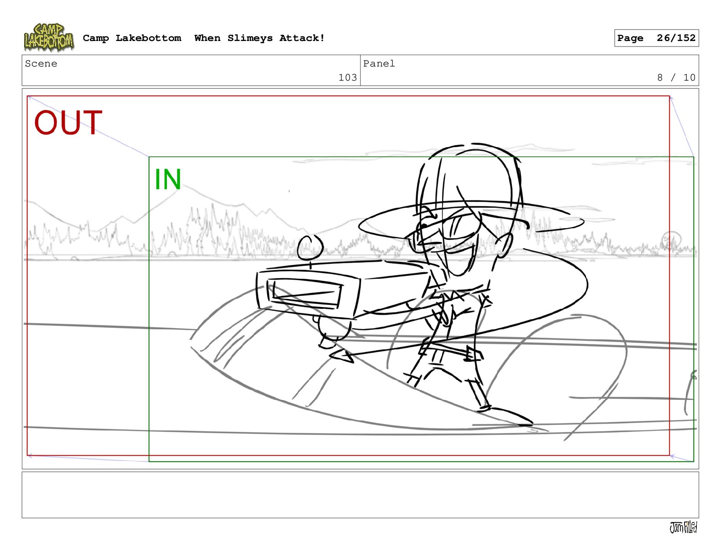The height and width of the screenshot is (558, 721).
Task: Click the 'When Slimeys Attack!' episode title
Action: pos(259,38)
